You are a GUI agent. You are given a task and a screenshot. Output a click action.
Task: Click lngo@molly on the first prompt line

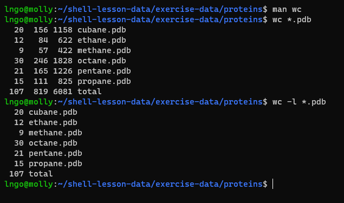coord(29,9)
